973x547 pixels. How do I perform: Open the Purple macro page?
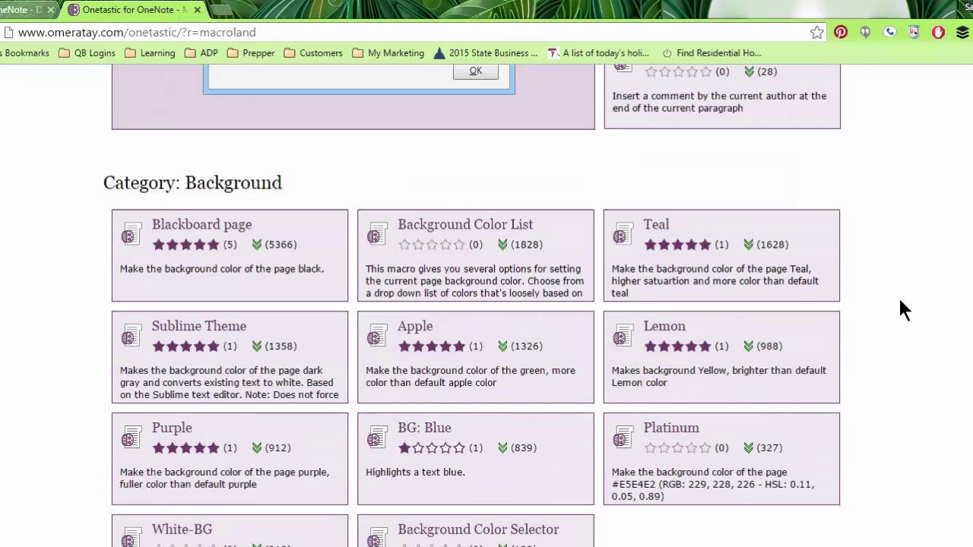[x=172, y=428]
